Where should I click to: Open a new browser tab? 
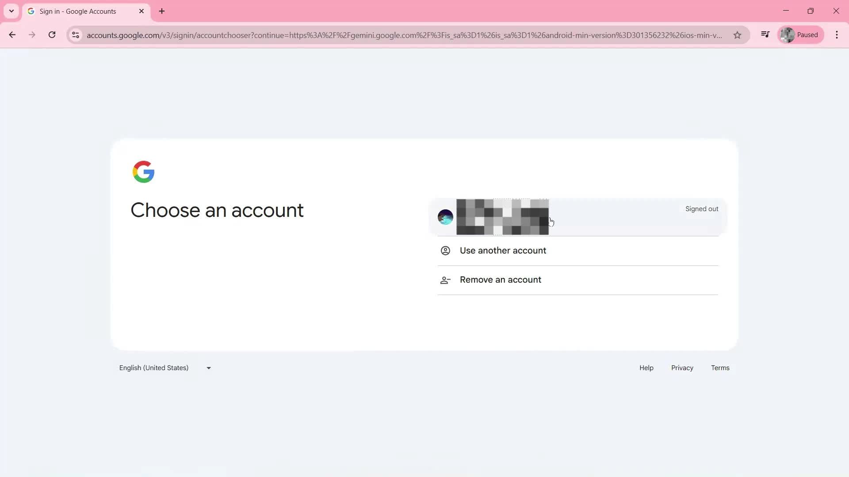(161, 11)
